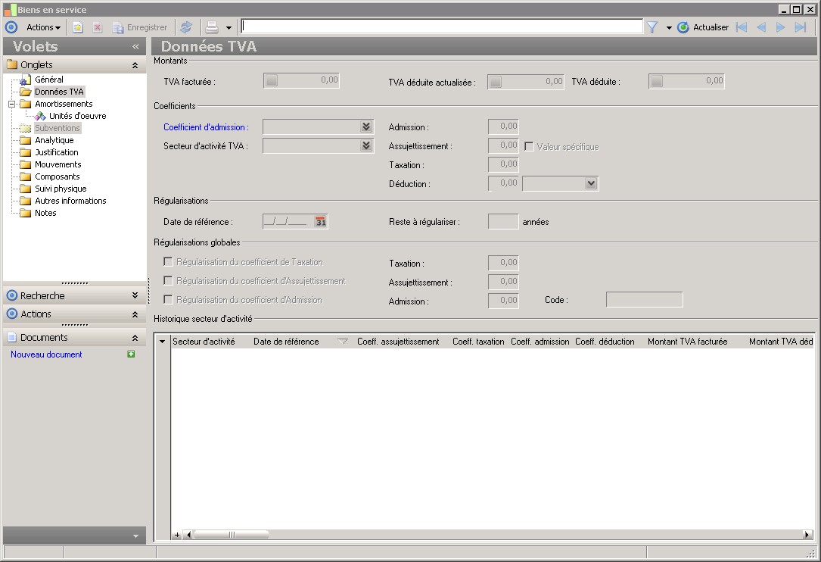Jump to the first record arrow
The width and height of the screenshot is (821, 562).
[742, 27]
